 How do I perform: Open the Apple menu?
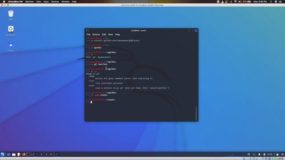(4, 2)
